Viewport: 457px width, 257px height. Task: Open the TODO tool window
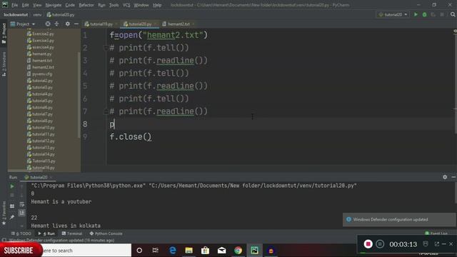pyautogui.click(x=21, y=233)
